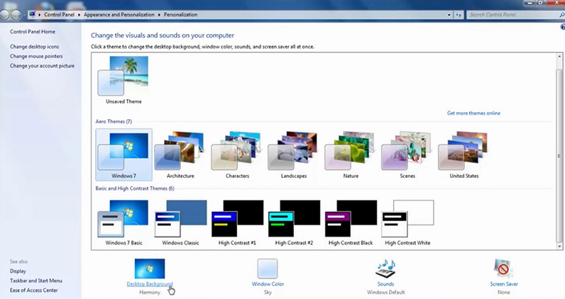Select the Windows 7 Aero theme
Image resolution: width=565 pixels, height=299 pixels.
pos(123,152)
